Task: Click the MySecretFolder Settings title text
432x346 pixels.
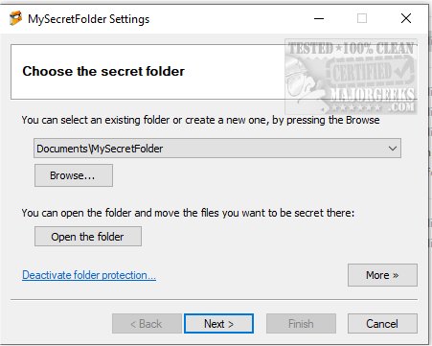Action: pyautogui.click(x=88, y=19)
